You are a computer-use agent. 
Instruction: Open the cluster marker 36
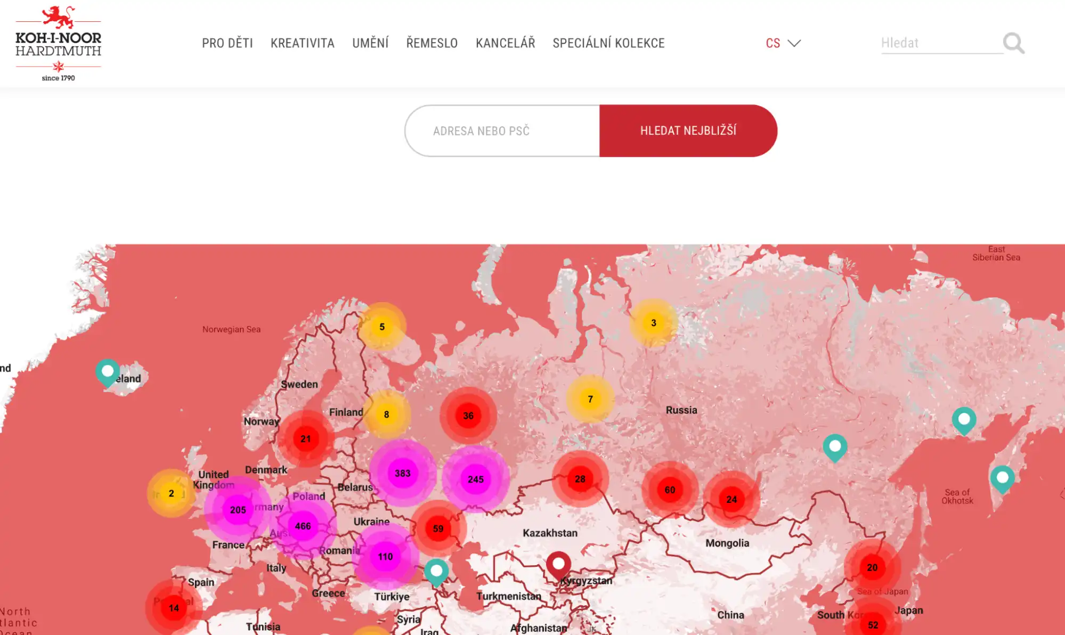(x=468, y=416)
